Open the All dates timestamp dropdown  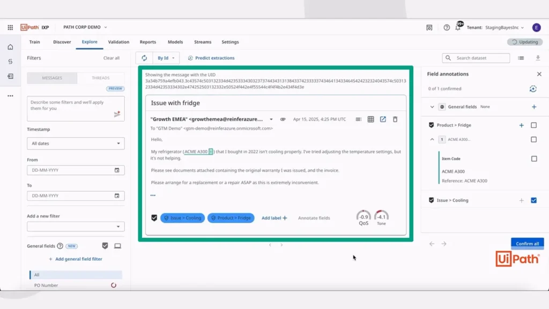click(75, 143)
